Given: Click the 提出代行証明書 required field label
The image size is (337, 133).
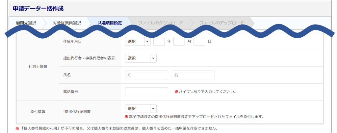Looking at the screenshot, I should [77, 112].
